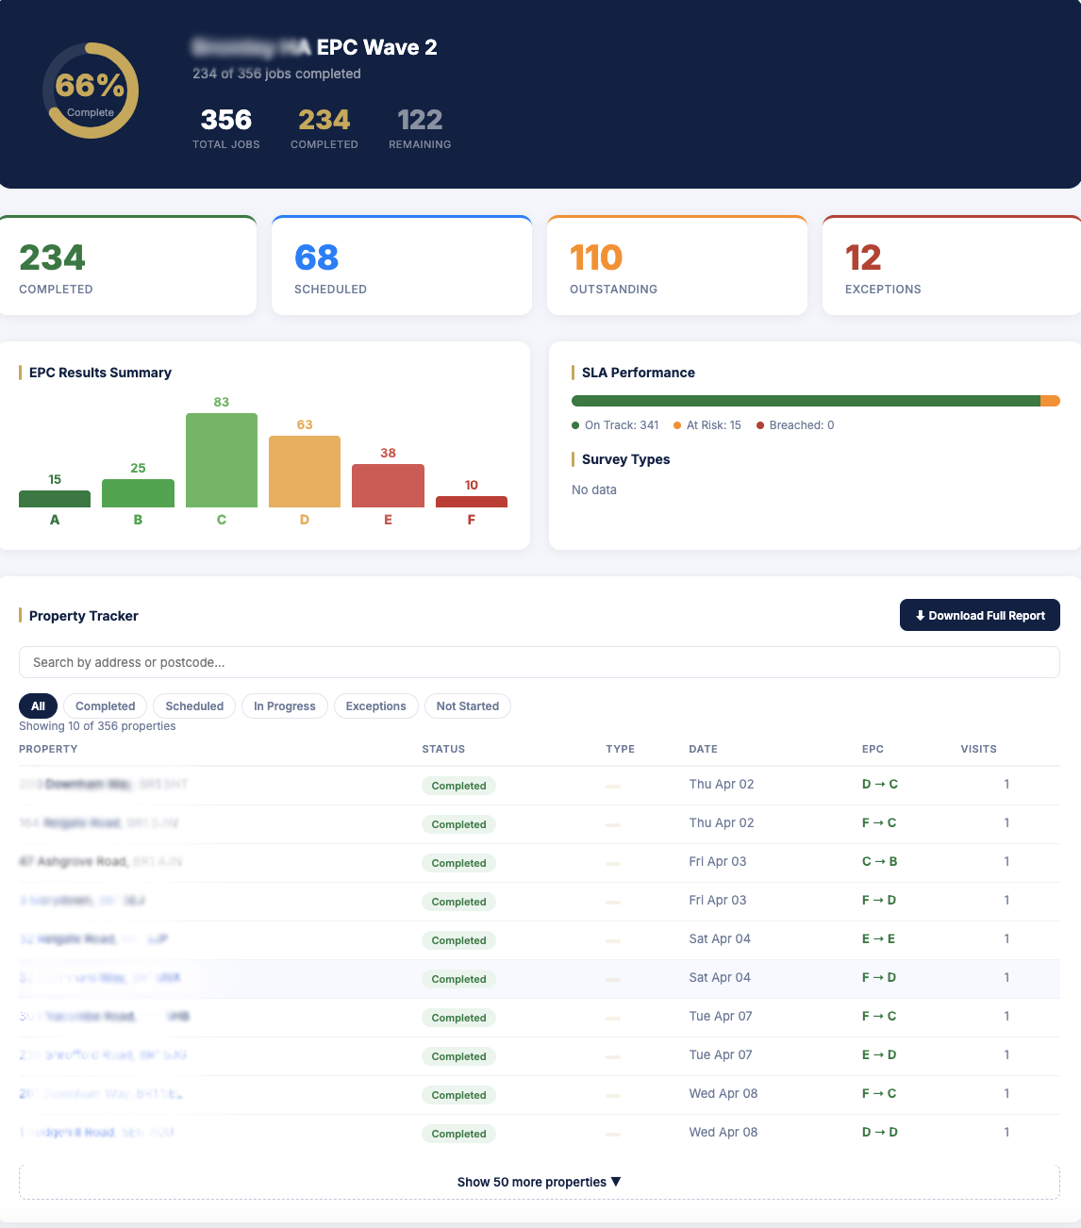Show Exceptions filter

coord(375,705)
